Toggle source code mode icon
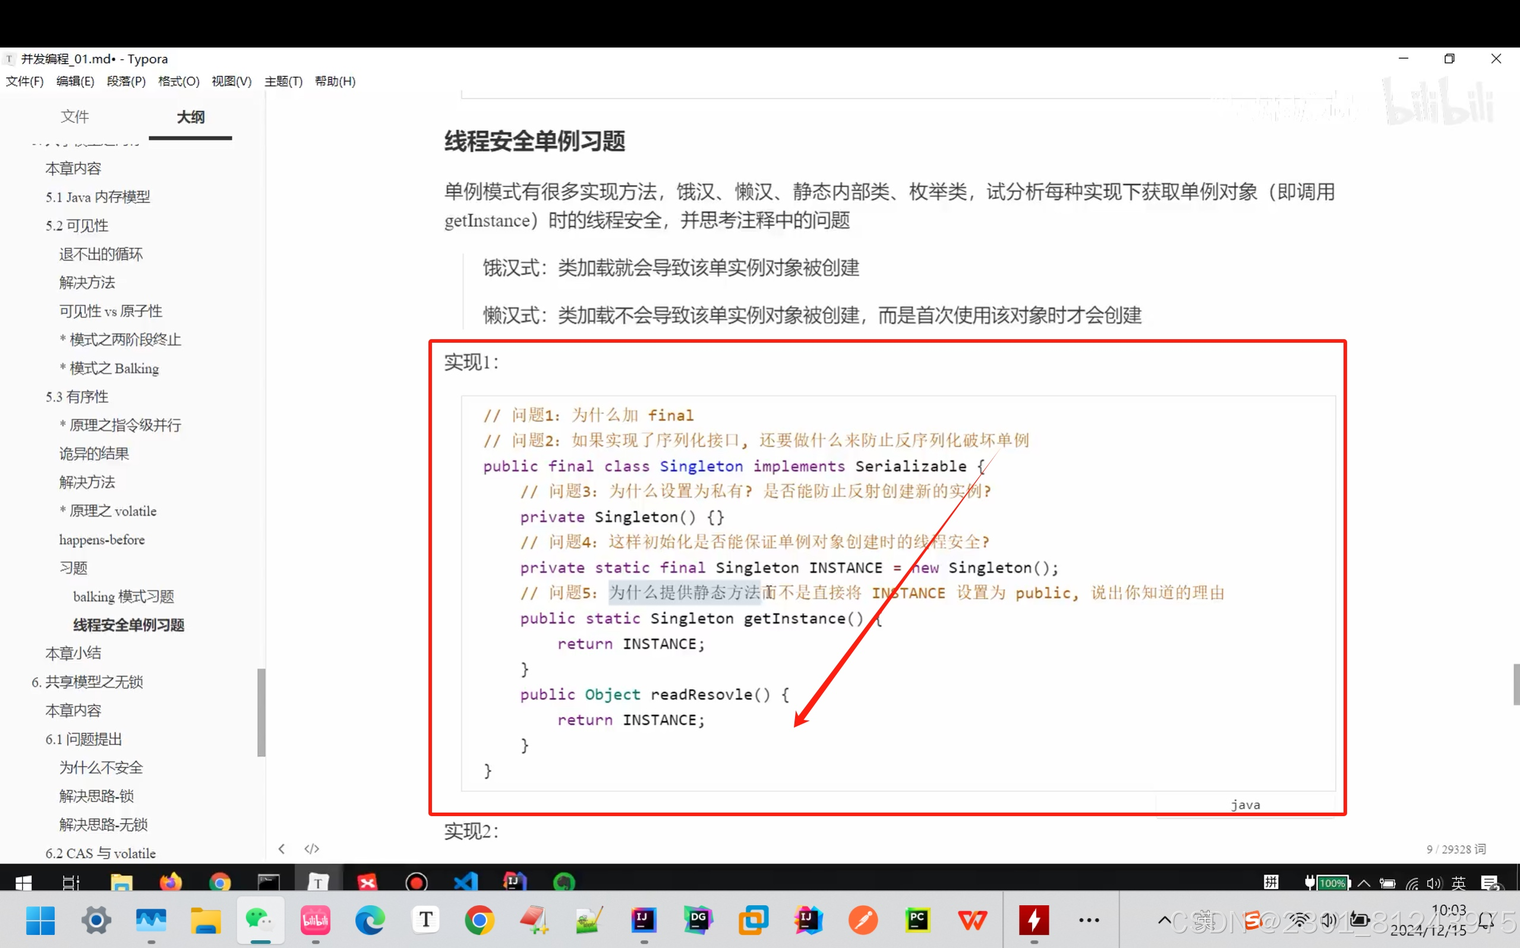The image size is (1520, 948). tap(311, 849)
